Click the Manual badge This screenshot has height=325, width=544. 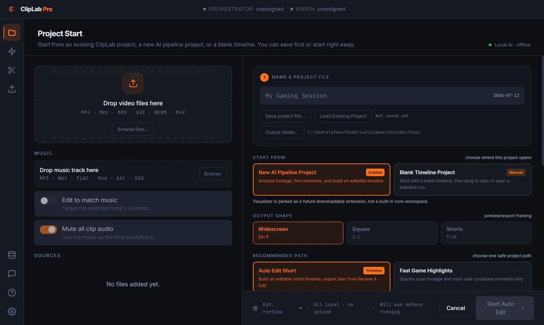(516, 173)
